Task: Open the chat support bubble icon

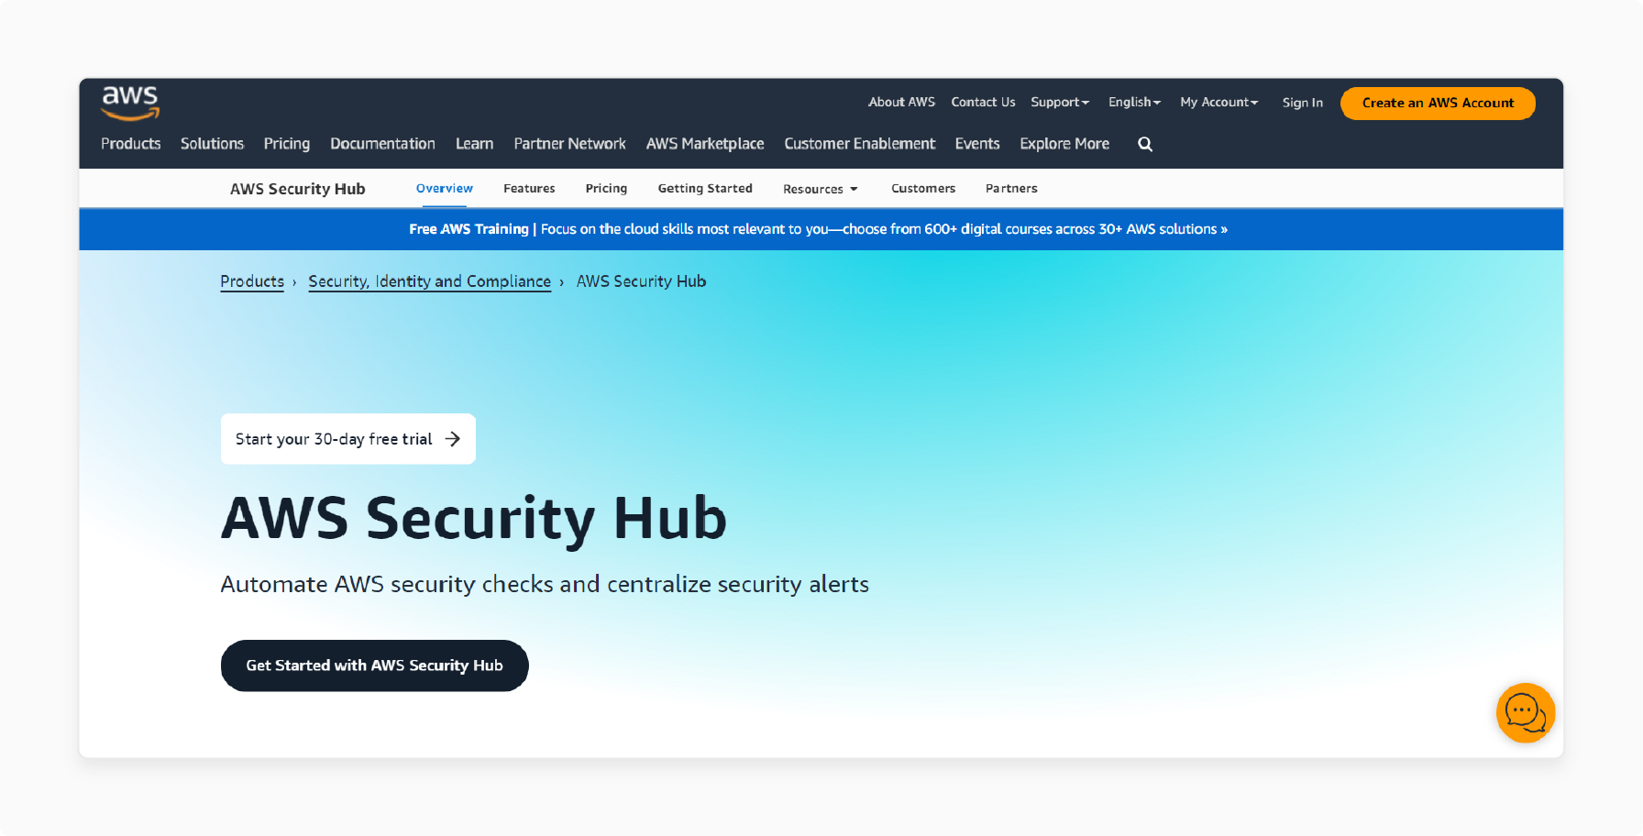Action: 1526,712
